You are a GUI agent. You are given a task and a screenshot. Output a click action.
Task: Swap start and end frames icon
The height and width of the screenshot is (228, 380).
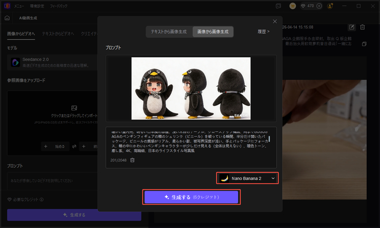point(74,146)
